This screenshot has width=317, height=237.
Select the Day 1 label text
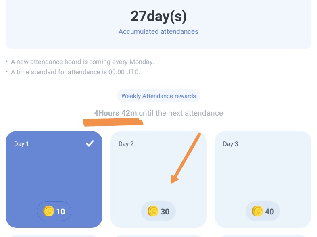tap(21, 144)
